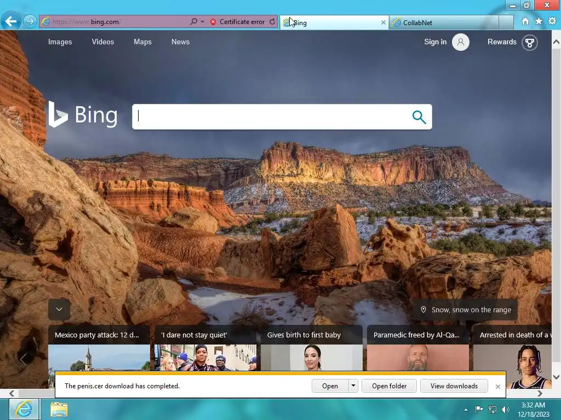Click the speaker volume tray icon
Screen dimensions: 561x420
(506, 409)
